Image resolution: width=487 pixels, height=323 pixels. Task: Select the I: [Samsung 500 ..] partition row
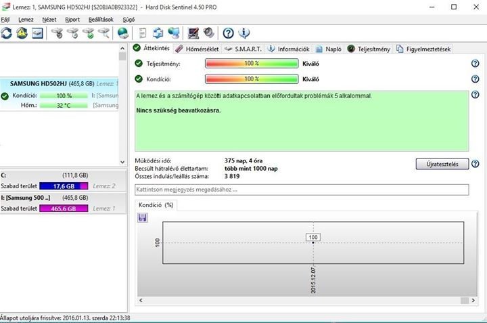[64, 203]
